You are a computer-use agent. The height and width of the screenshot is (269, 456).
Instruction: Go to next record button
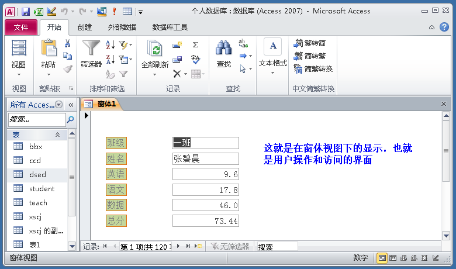(178, 246)
